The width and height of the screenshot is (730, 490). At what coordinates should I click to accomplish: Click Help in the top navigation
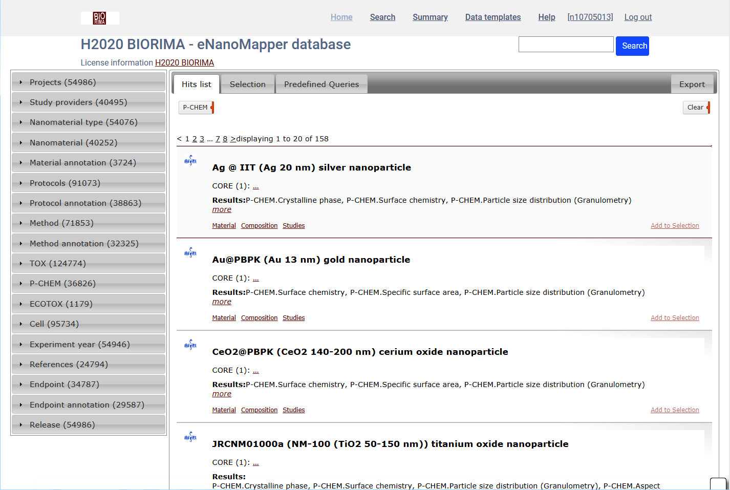(546, 17)
